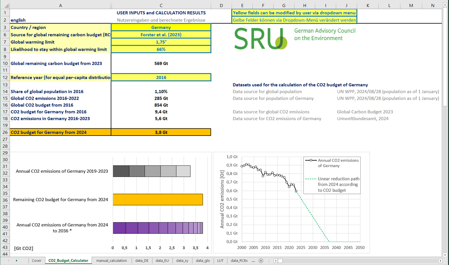Click the orange remaining CO2 budget bar

pos(158,199)
